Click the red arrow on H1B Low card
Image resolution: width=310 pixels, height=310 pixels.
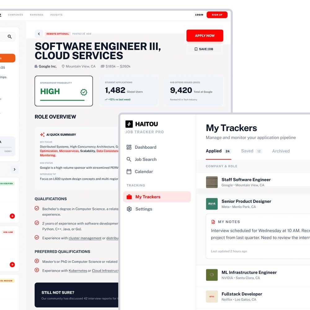12,264
